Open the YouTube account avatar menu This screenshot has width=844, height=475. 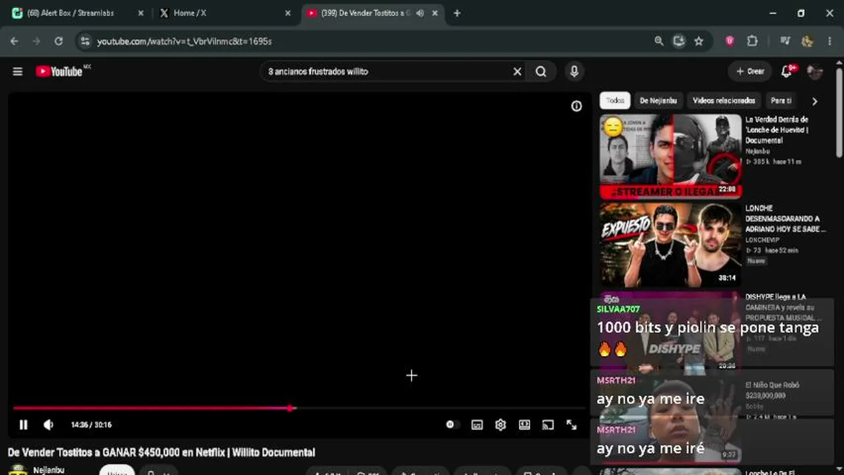point(815,72)
